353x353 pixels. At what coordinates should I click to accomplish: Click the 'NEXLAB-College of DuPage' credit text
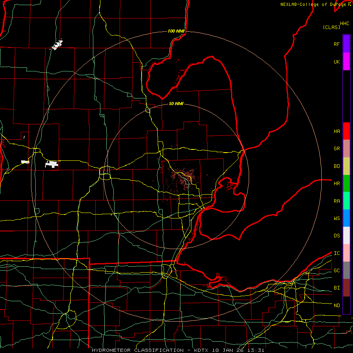[x=314, y=4]
